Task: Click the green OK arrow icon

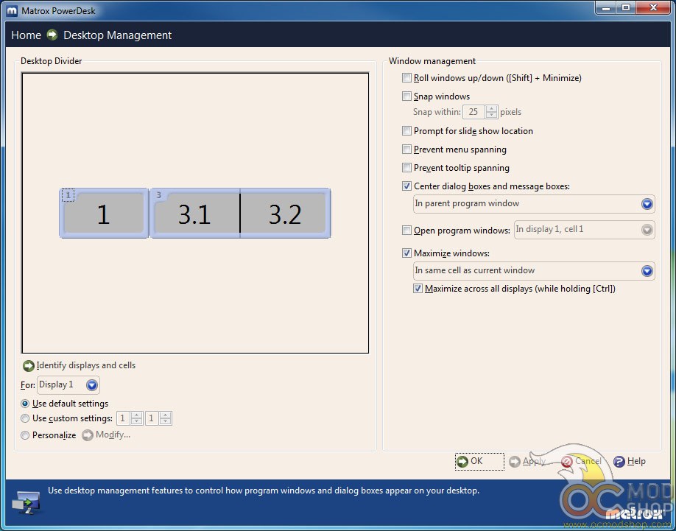Action: coord(462,462)
